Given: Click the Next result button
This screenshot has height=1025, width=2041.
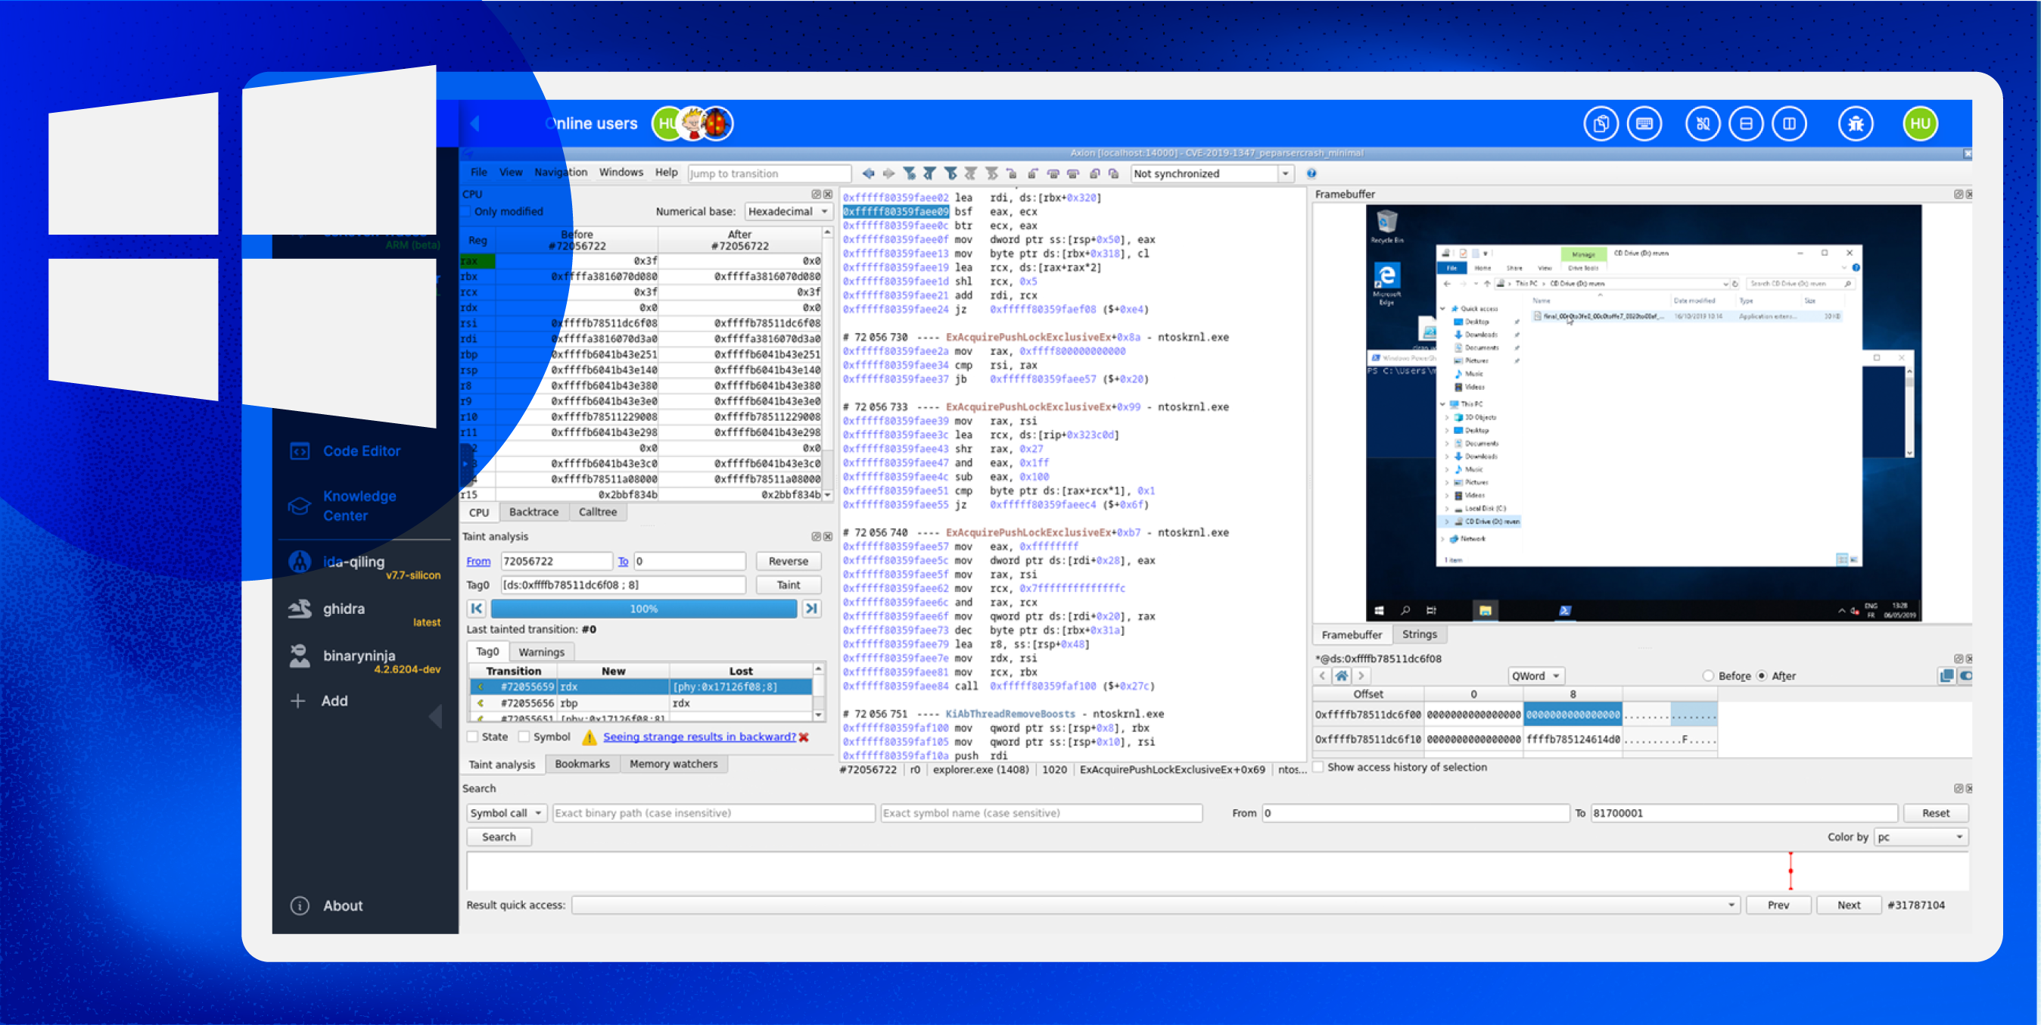Looking at the screenshot, I should tap(1849, 905).
